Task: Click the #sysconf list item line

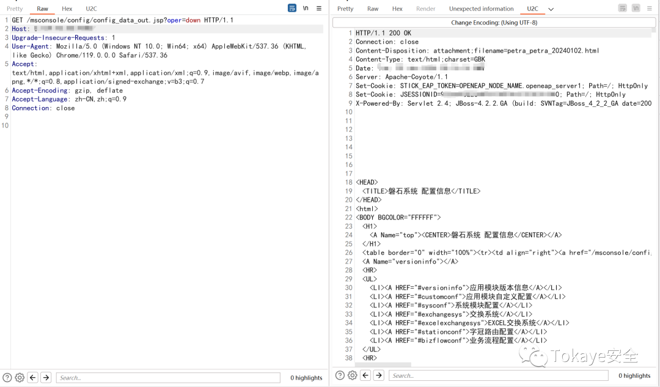Action: pos(451,305)
